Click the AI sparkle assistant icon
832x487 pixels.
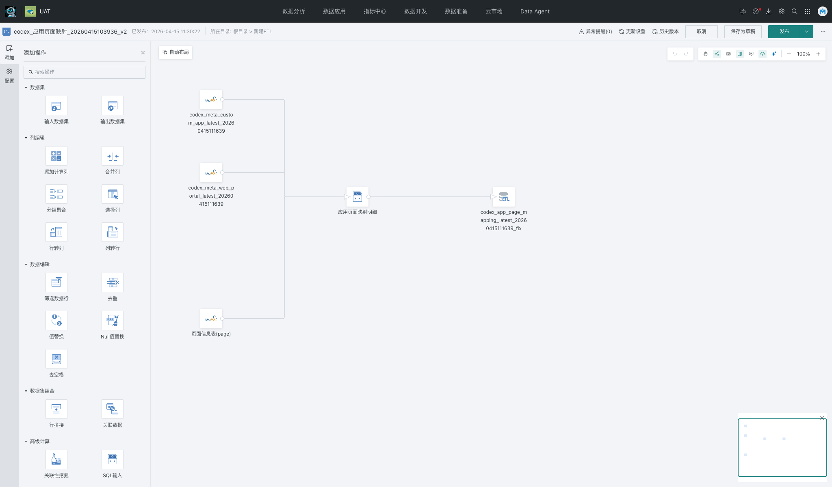(774, 54)
